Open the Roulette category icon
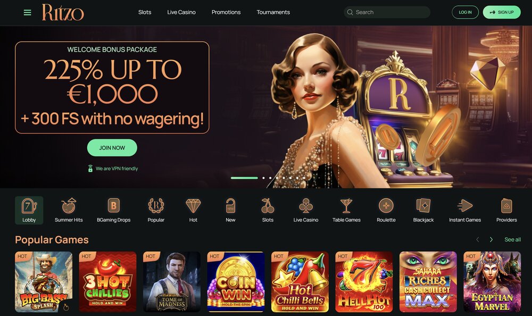Image resolution: width=532 pixels, height=316 pixels. coord(386,206)
